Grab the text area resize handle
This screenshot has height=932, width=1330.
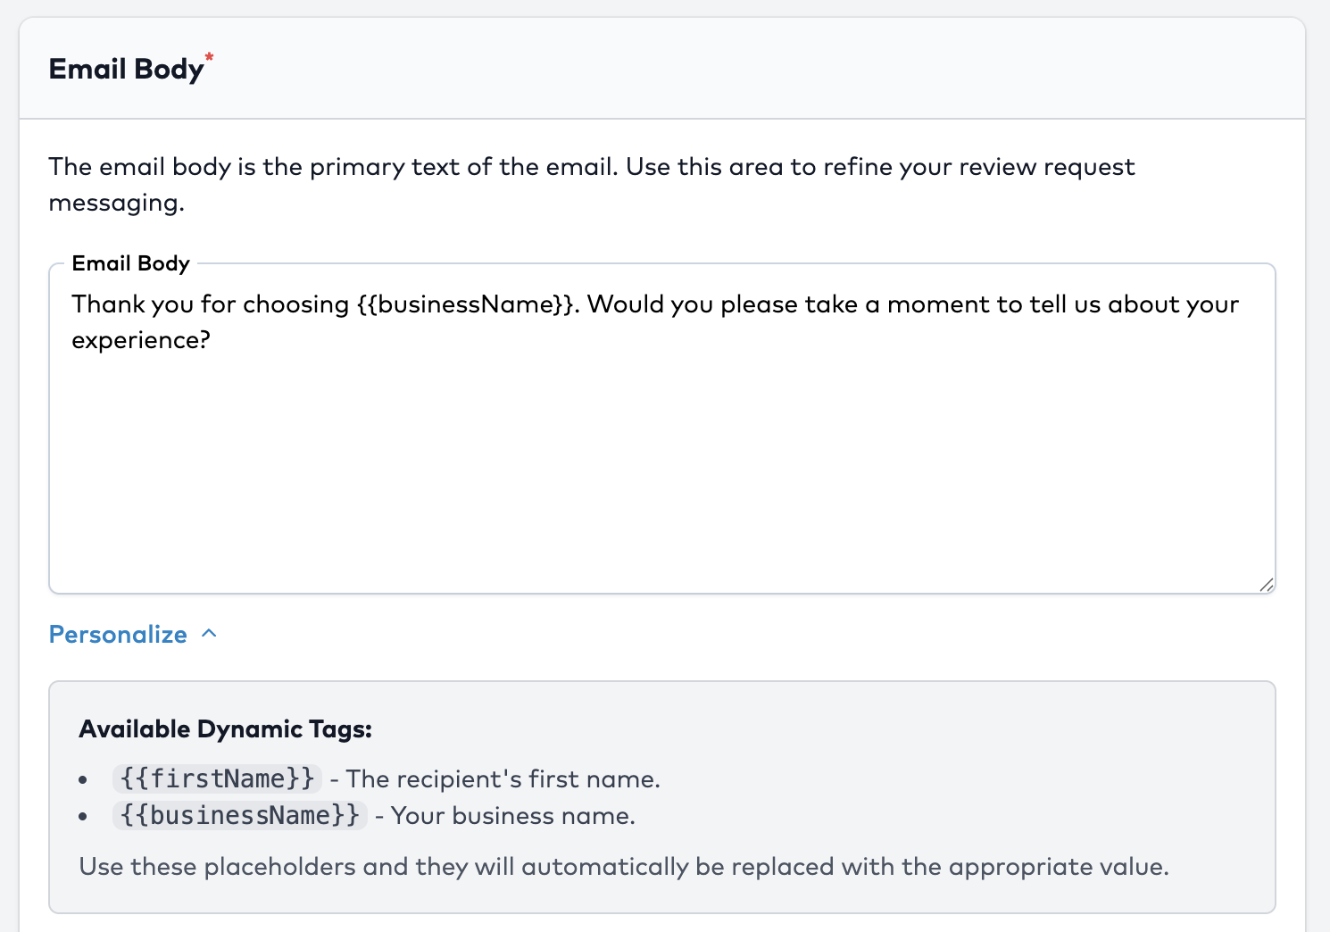1267,586
